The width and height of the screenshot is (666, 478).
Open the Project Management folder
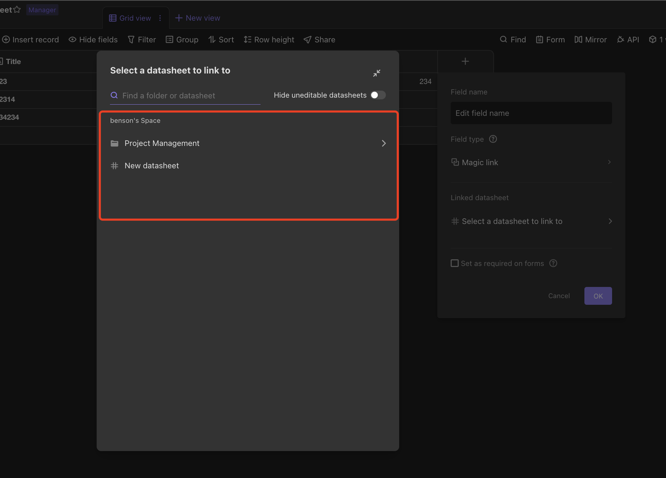[248, 143]
